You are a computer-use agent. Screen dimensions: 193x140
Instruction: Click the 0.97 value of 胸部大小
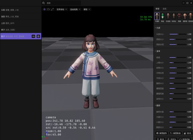(x=189, y=83)
